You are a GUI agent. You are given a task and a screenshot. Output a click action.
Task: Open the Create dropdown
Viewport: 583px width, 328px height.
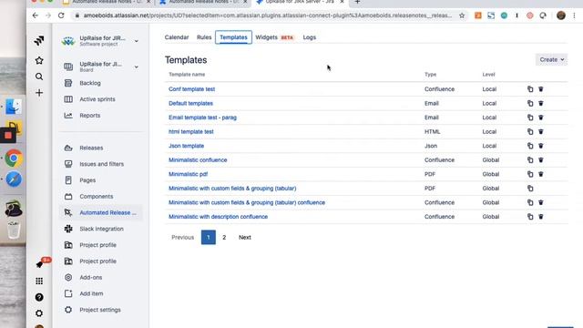551,59
